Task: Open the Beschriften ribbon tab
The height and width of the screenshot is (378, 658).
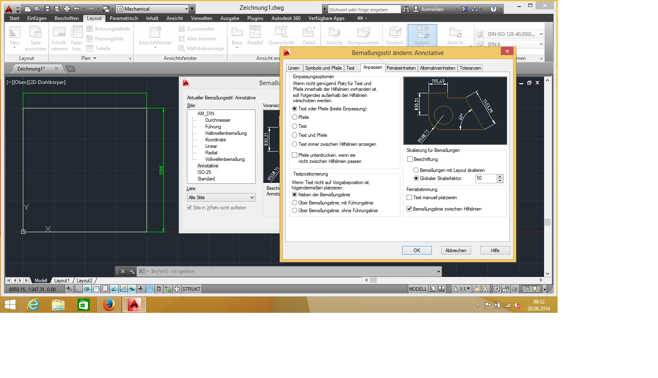Action: tap(67, 18)
